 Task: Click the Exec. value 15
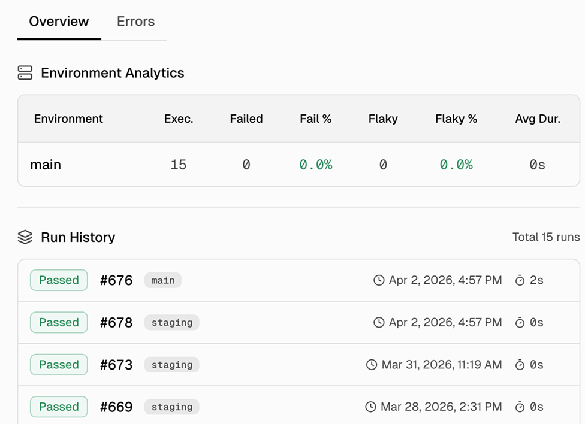(x=179, y=165)
